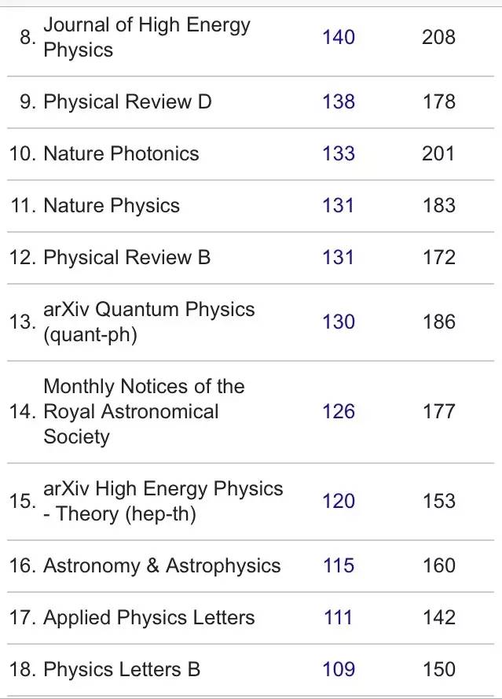Open Physical Review B's 131 h5-index link
502x699 pixels.
point(339,257)
